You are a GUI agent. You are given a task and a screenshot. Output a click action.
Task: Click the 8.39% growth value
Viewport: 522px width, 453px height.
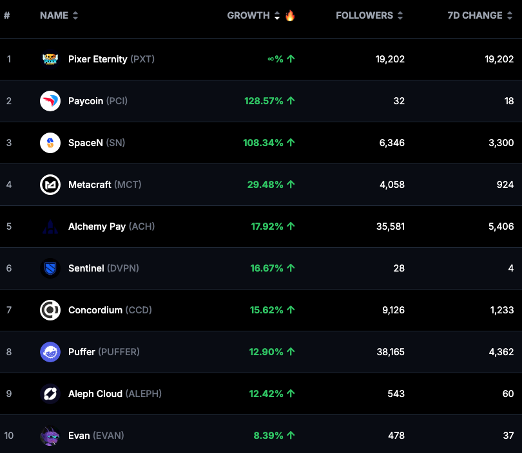[268, 436]
